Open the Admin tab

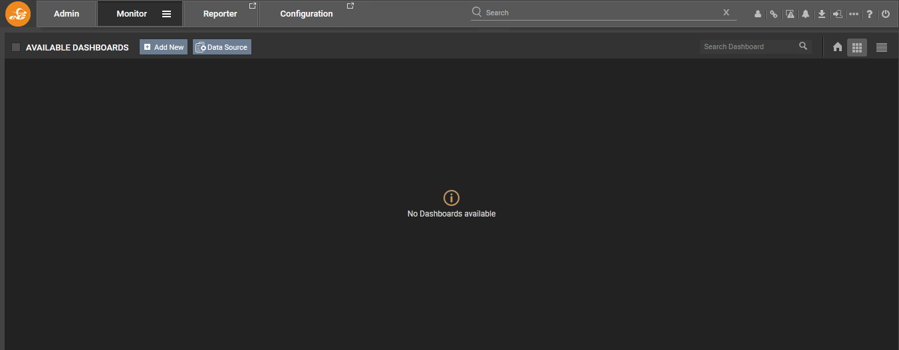(66, 14)
